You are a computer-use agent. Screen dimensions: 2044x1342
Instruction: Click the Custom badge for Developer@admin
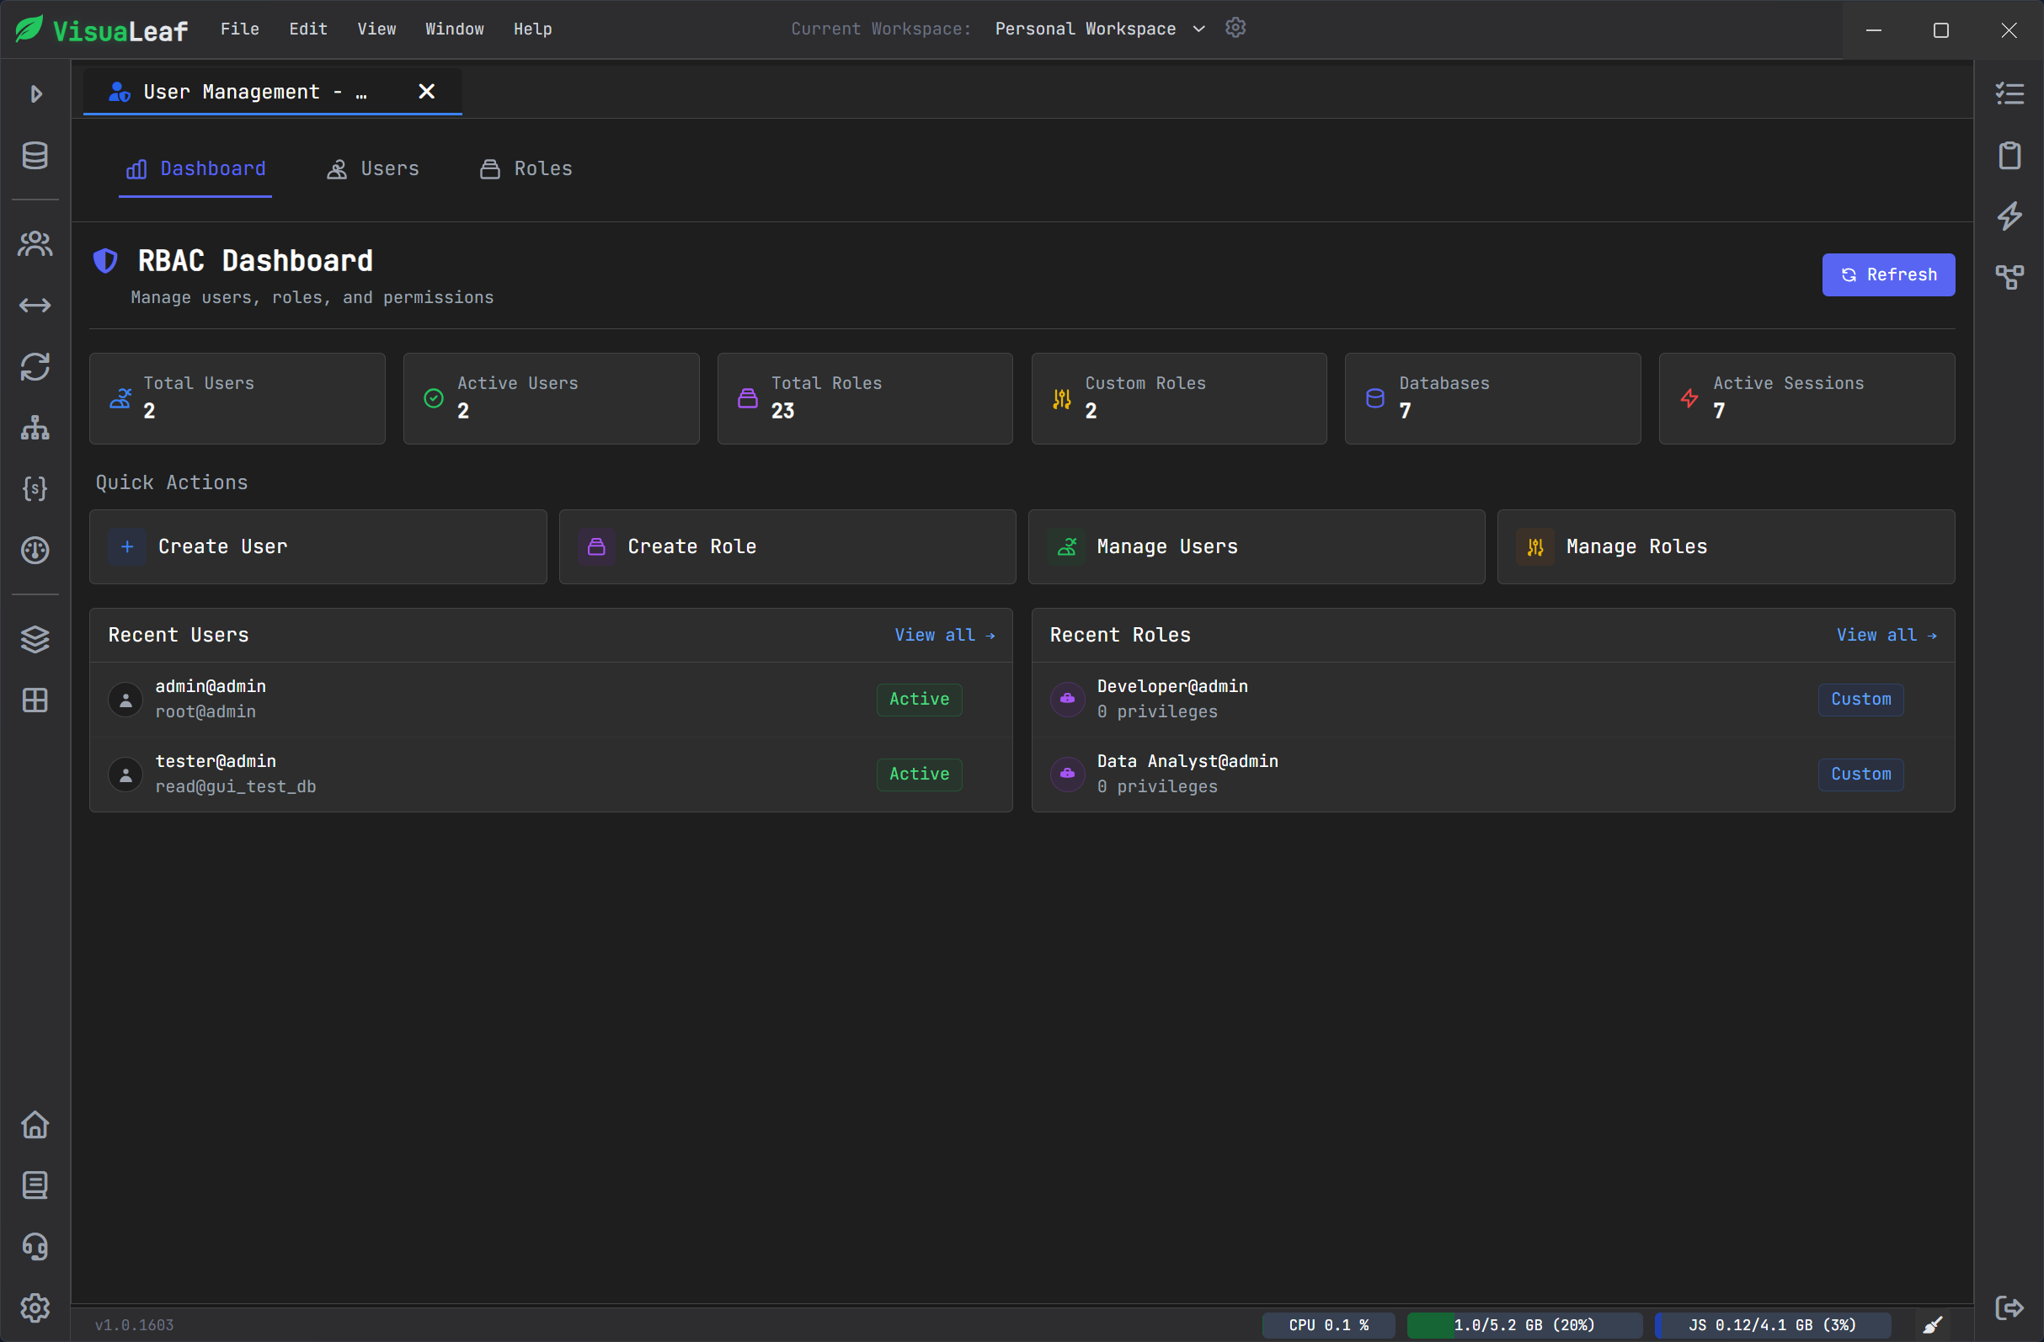tap(1860, 700)
